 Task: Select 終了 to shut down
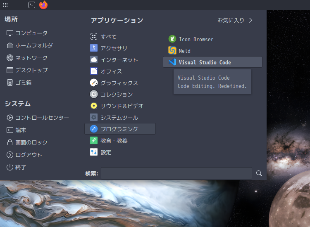(16, 167)
